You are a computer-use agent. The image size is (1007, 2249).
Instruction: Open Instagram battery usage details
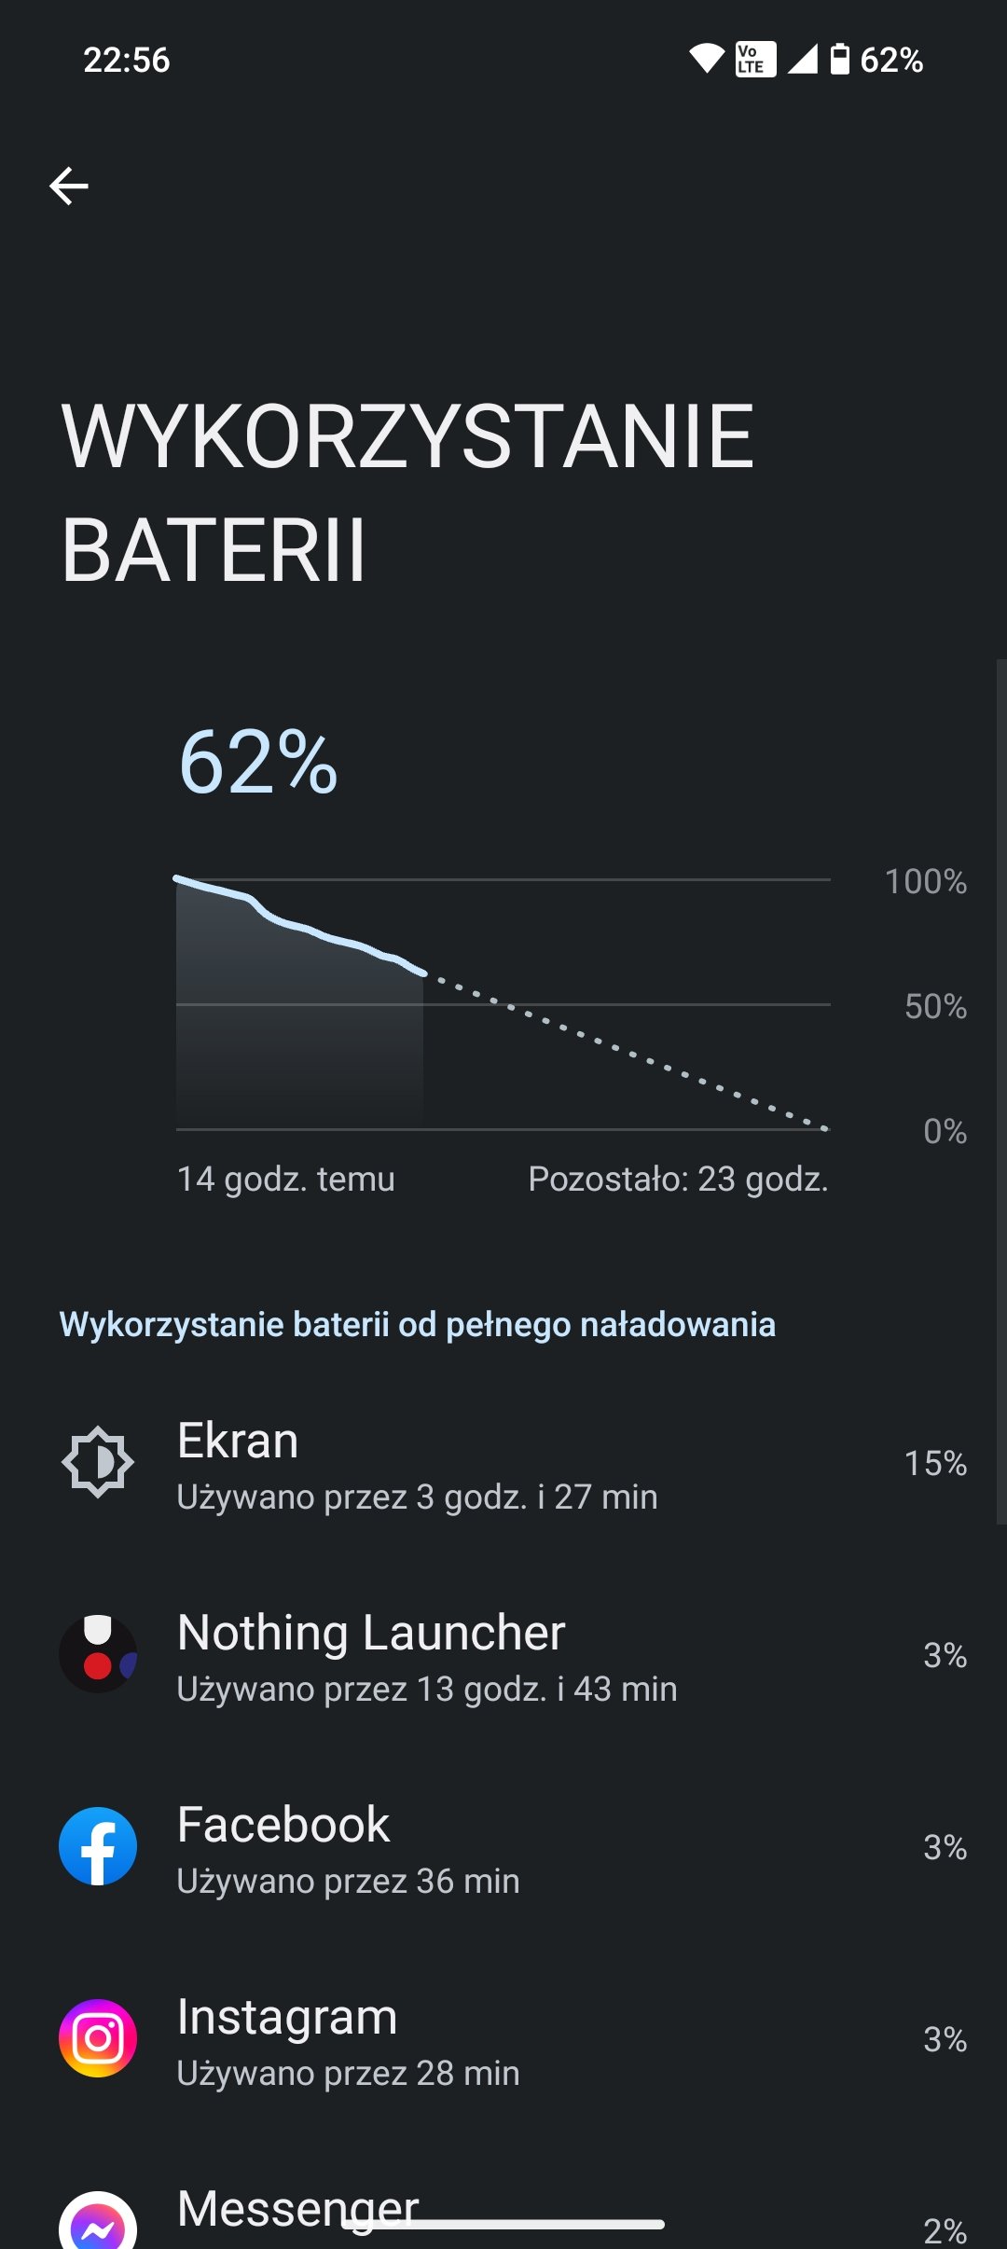504,2038
